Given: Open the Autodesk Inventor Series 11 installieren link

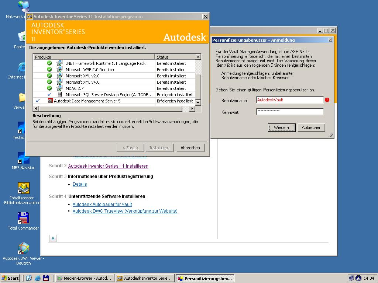Looking at the screenshot, I should tap(108, 166).
